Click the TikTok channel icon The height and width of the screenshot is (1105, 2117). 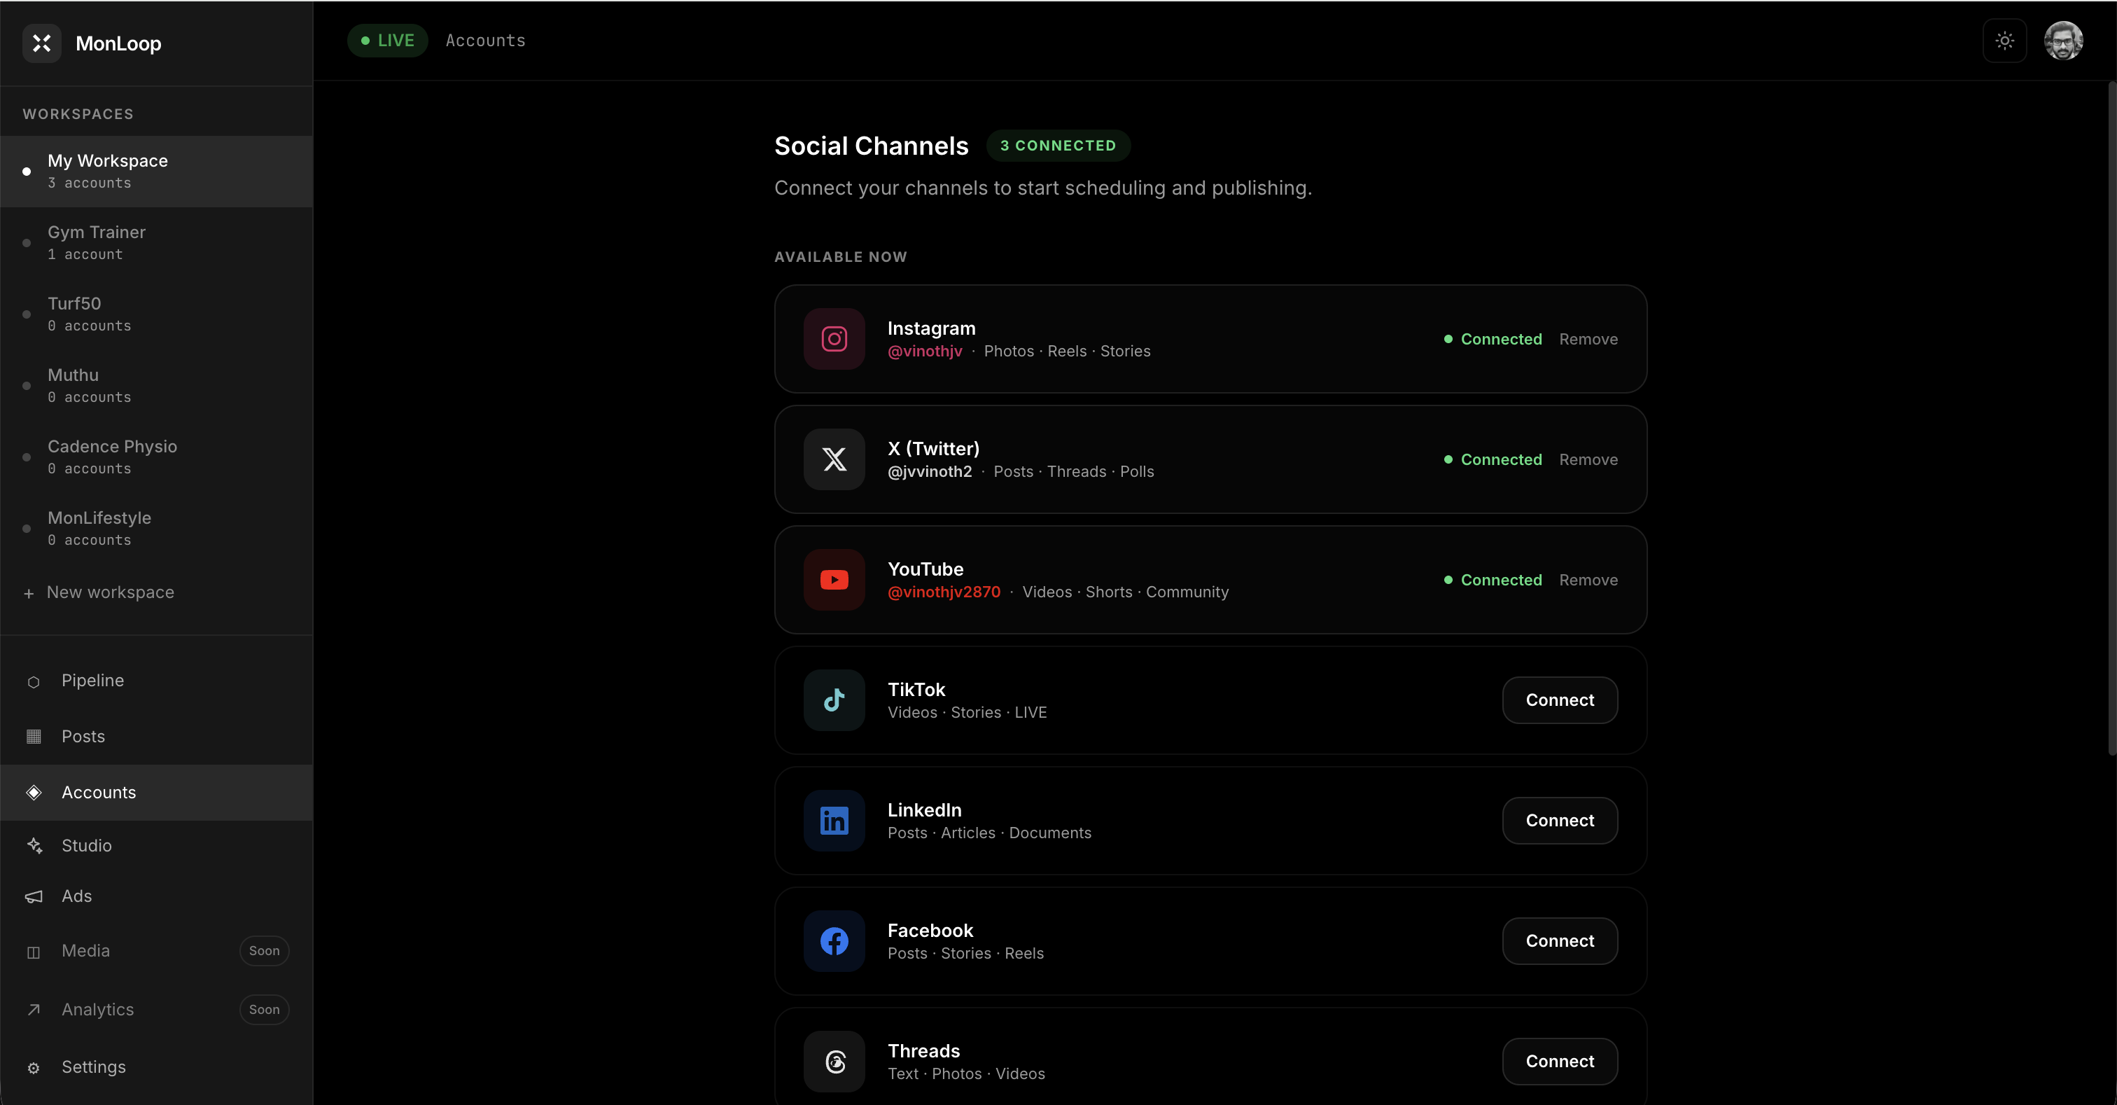(834, 700)
